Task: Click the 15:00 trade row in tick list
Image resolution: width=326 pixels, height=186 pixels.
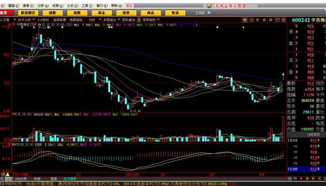Action: click(306, 169)
